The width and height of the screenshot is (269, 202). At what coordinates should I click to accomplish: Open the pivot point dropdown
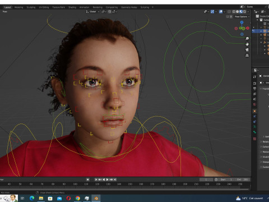click(104, 12)
